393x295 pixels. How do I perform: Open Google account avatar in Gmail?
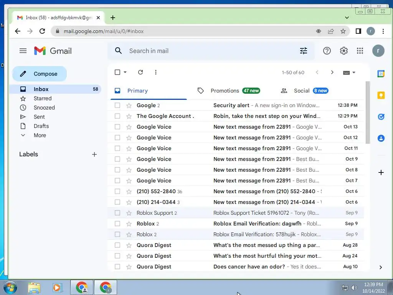(378, 51)
